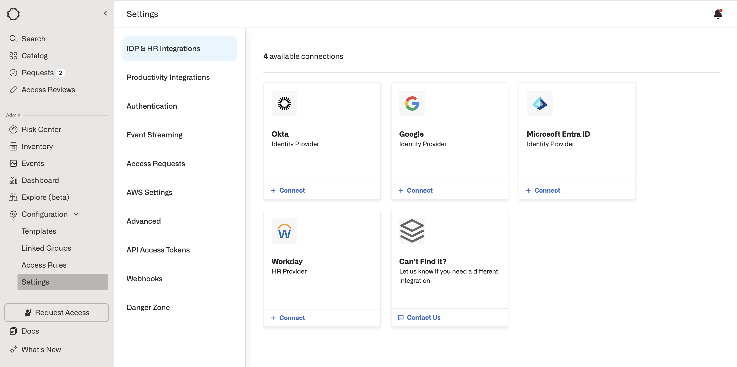Click the Google logo icon
The height and width of the screenshot is (367, 737).
pyautogui.click(x=412, y=103)
